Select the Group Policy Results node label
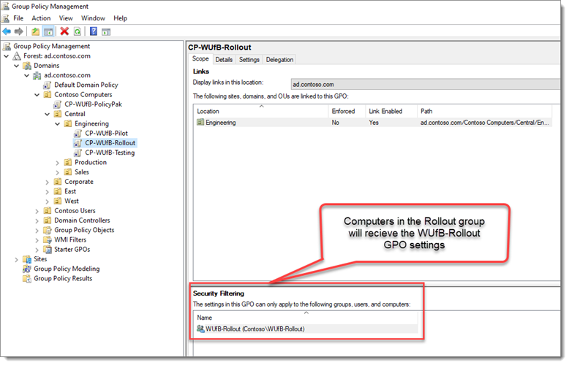This screenshot has height=365, width=569. click(x=63, y=278)
